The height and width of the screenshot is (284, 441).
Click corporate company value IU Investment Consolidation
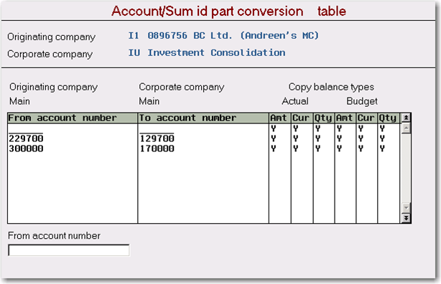click(x=207, y=53)
